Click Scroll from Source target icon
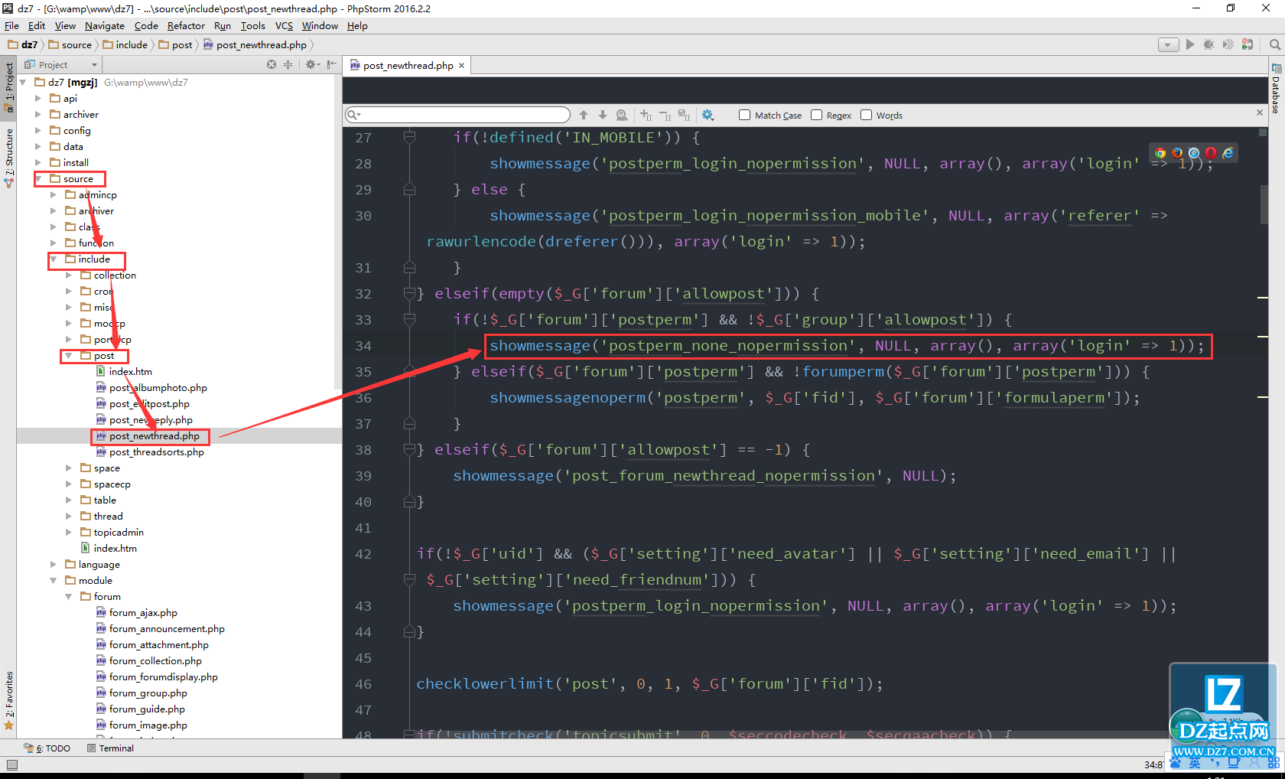 pyautogui.click(x=272, y=65)
